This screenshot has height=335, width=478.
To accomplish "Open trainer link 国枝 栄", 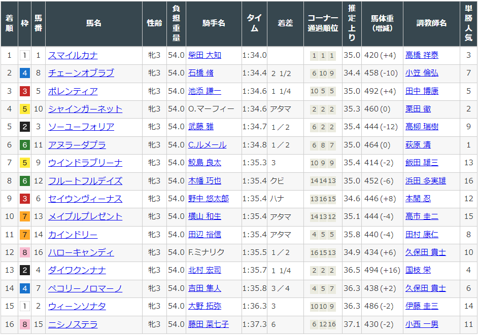I will [x=418, y=270].
